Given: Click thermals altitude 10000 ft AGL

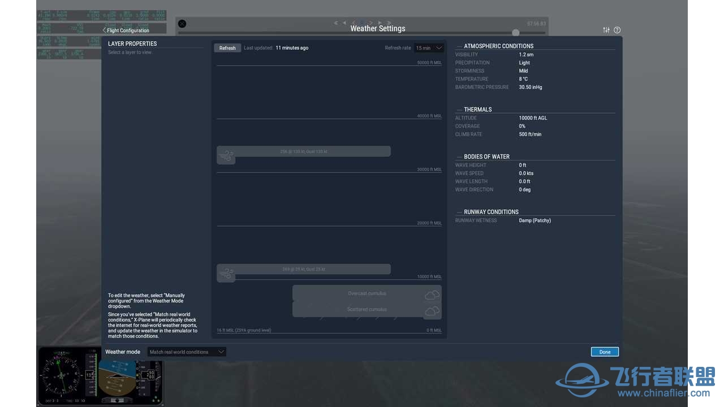Looking at the screenshot, I should point(533,118).
